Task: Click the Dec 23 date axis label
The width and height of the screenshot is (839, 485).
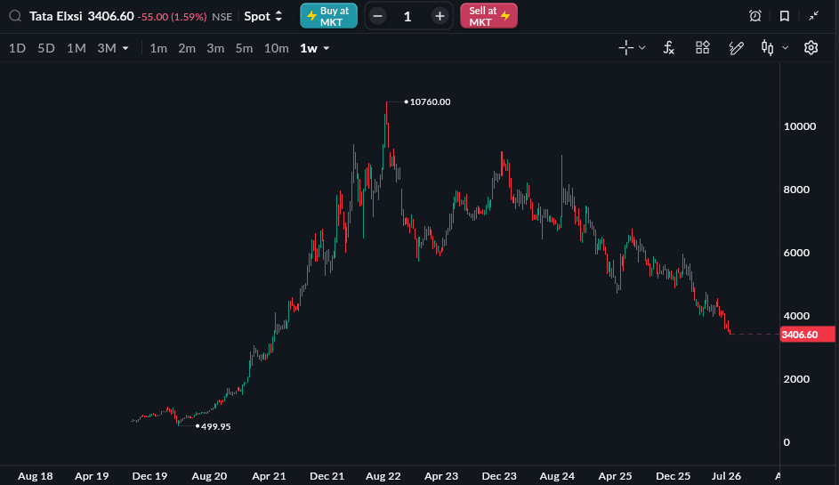Action: click(x=499, y=476)
